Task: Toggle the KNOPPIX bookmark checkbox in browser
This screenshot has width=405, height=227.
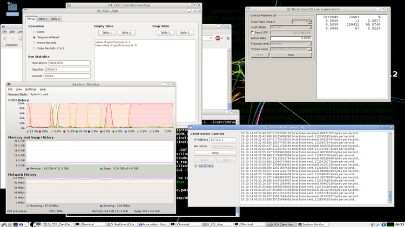Action: [x=4, y=45]
